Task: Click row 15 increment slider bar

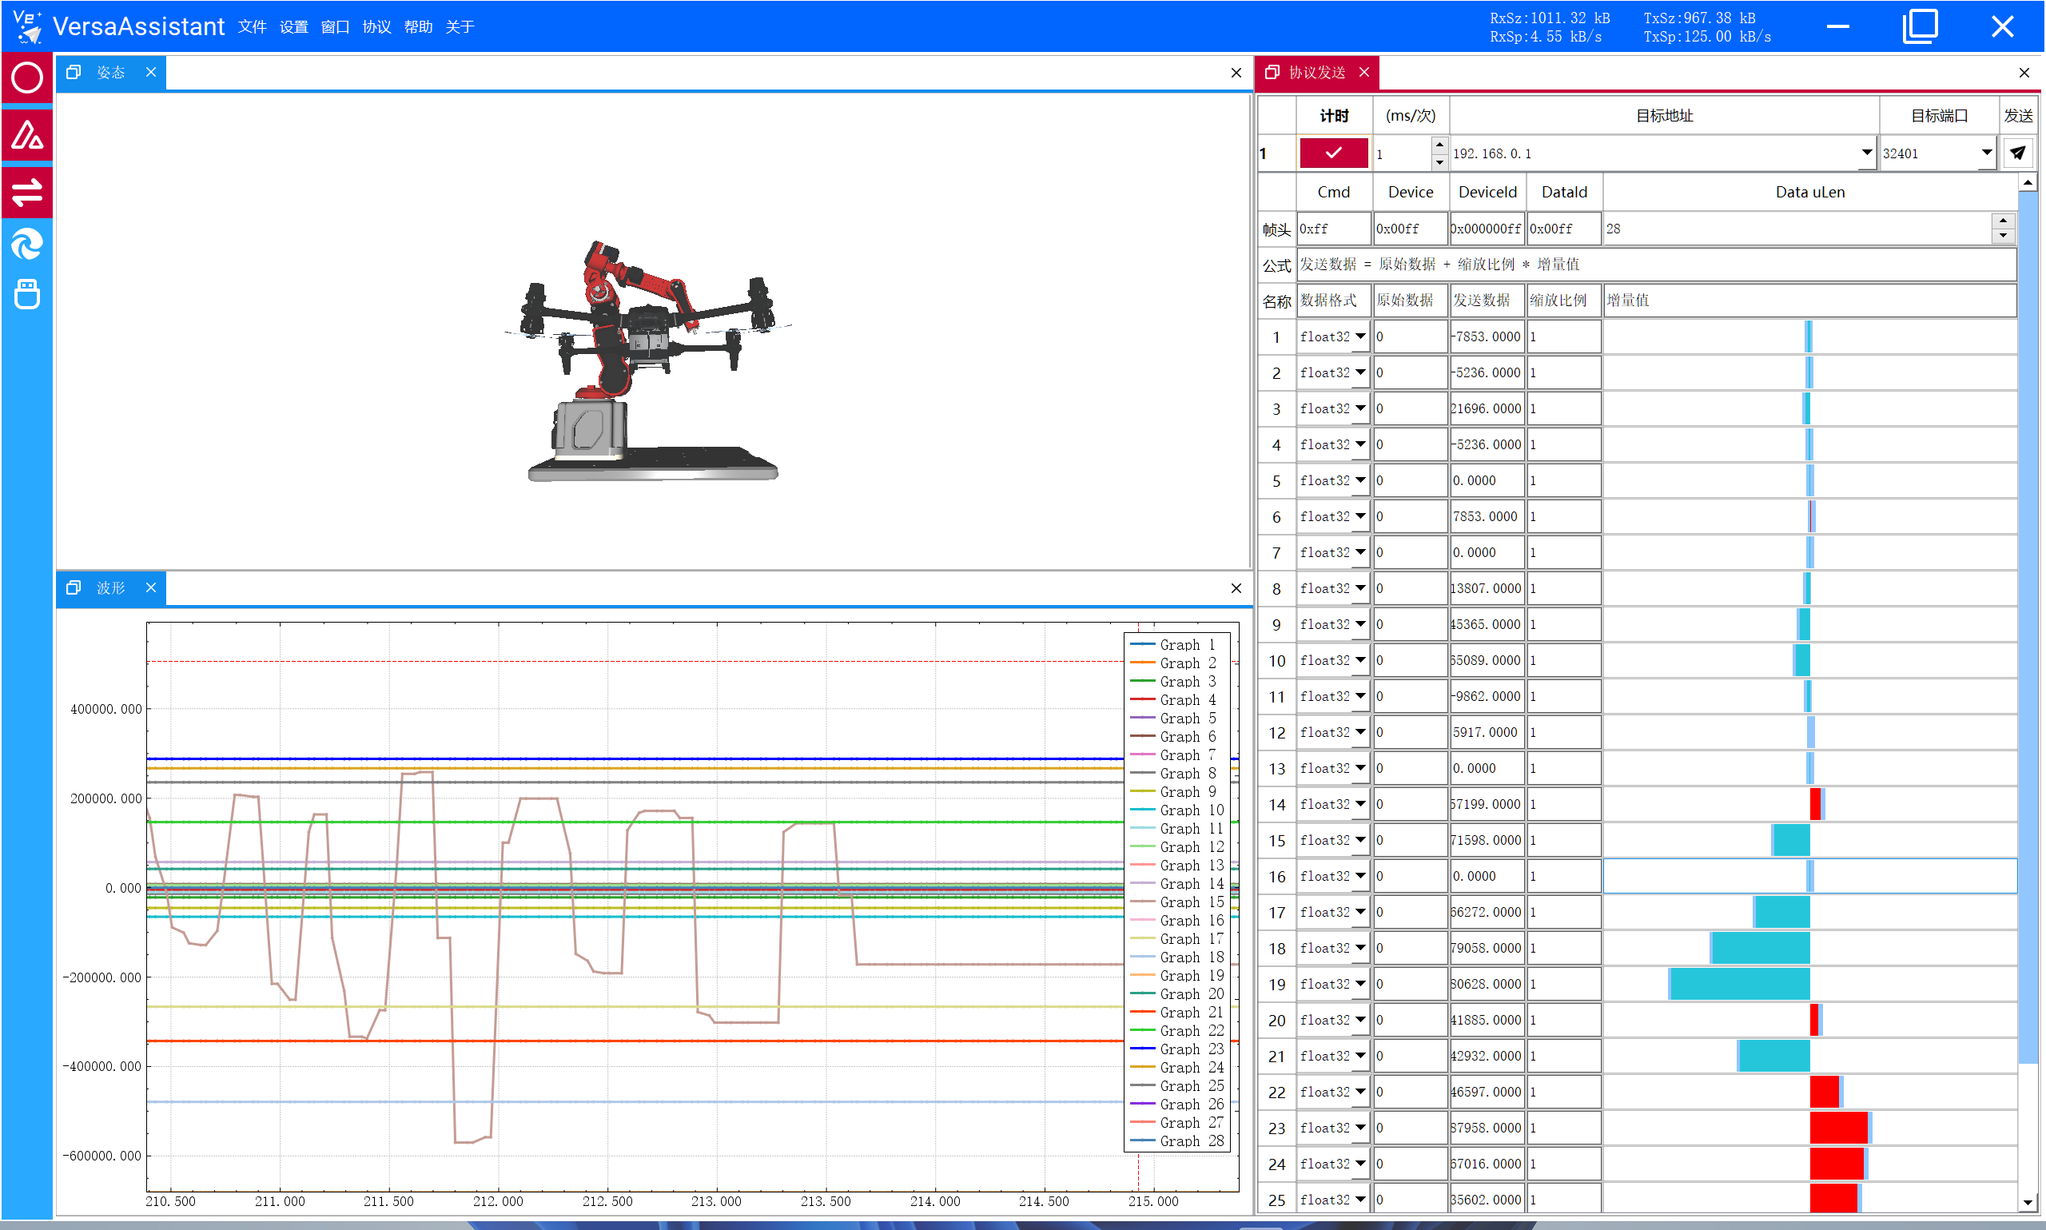Action: click(x=1809, y=841)
